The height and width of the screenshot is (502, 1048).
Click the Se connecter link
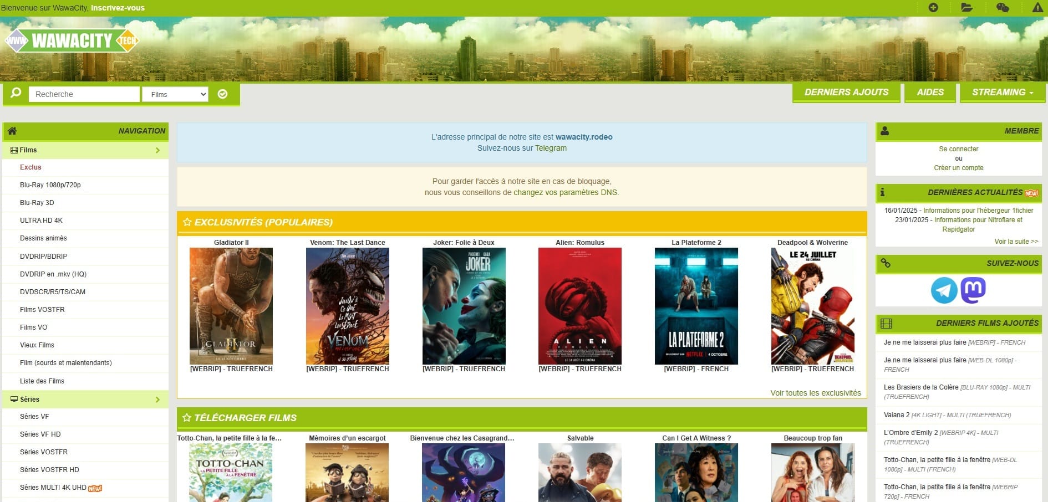[x=958, y=149]
